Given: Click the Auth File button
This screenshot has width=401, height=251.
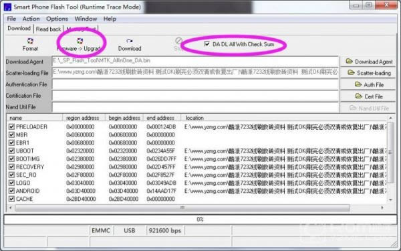Looking at the screenshot, I should click(x=369, y=85).
